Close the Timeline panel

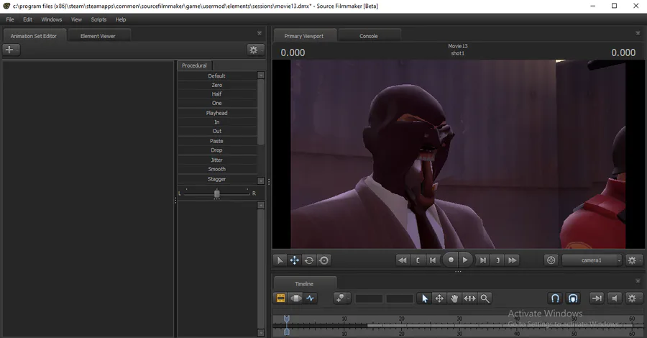(x=638, y=280)
